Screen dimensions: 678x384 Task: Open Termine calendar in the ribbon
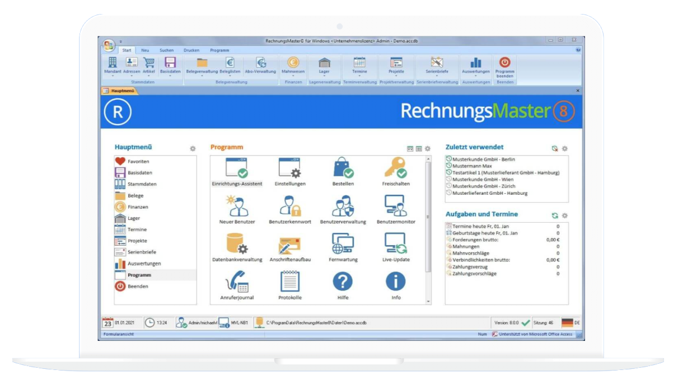[x=359, y=65]
